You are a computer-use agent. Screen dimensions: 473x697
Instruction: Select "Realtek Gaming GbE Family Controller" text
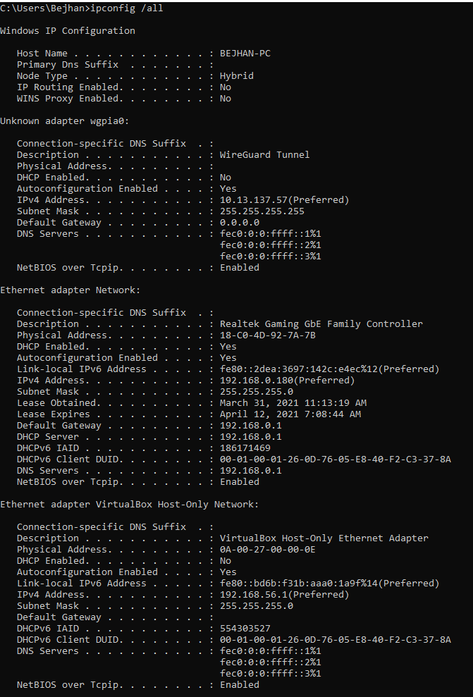321,324
